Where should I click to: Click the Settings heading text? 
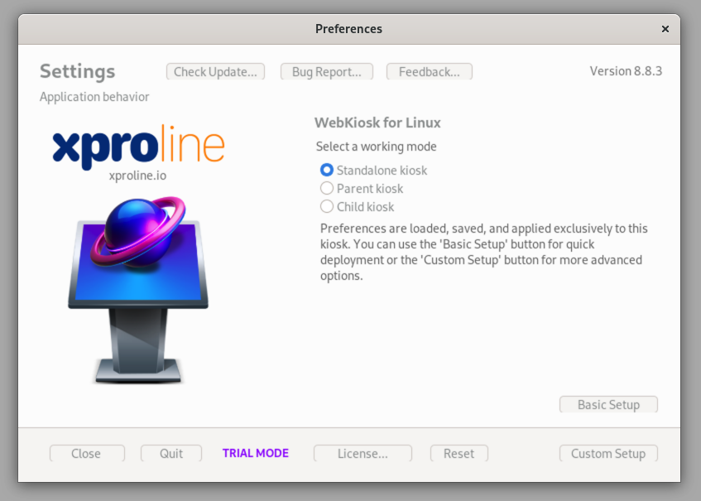click(77, 71)
